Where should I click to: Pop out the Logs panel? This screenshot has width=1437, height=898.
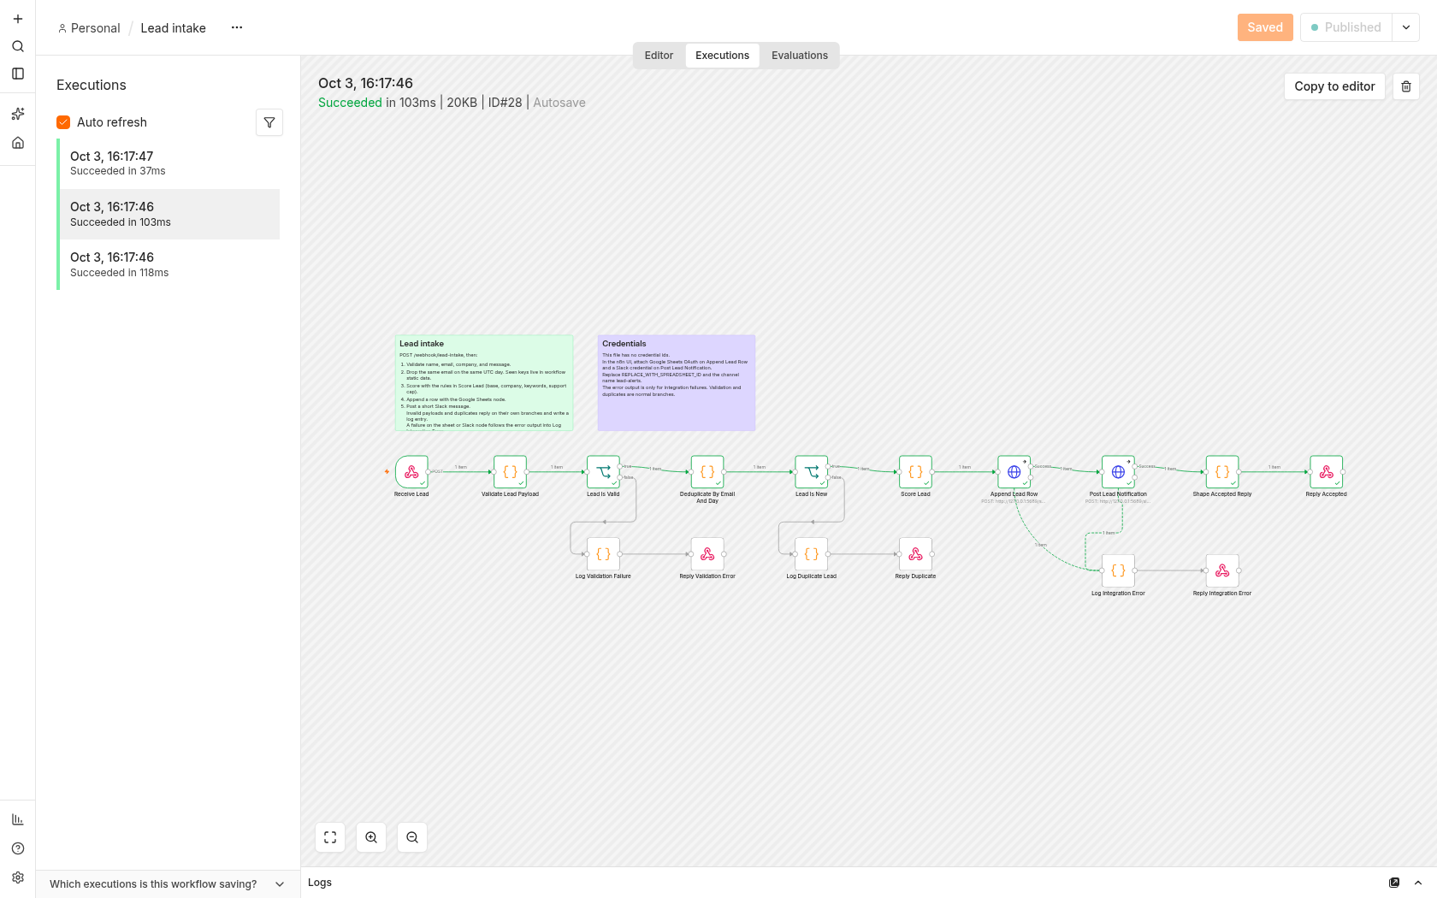[1394, 883]
